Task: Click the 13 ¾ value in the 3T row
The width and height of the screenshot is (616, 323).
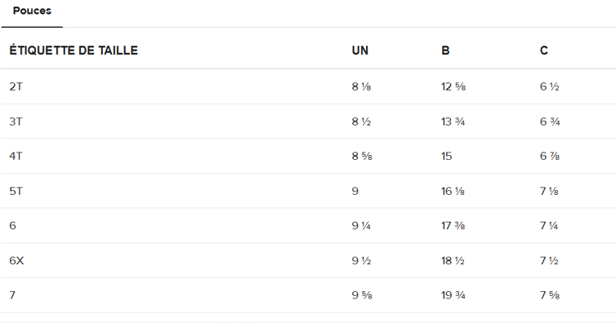Action: tap(453, 122)
